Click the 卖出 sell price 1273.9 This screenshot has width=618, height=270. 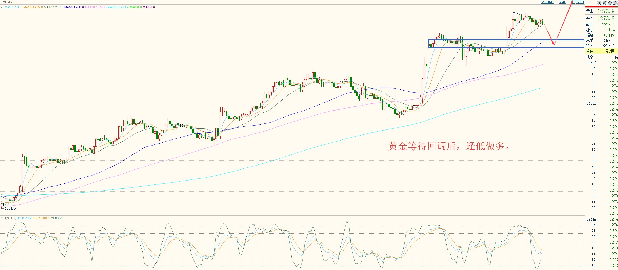coord(606,11)
